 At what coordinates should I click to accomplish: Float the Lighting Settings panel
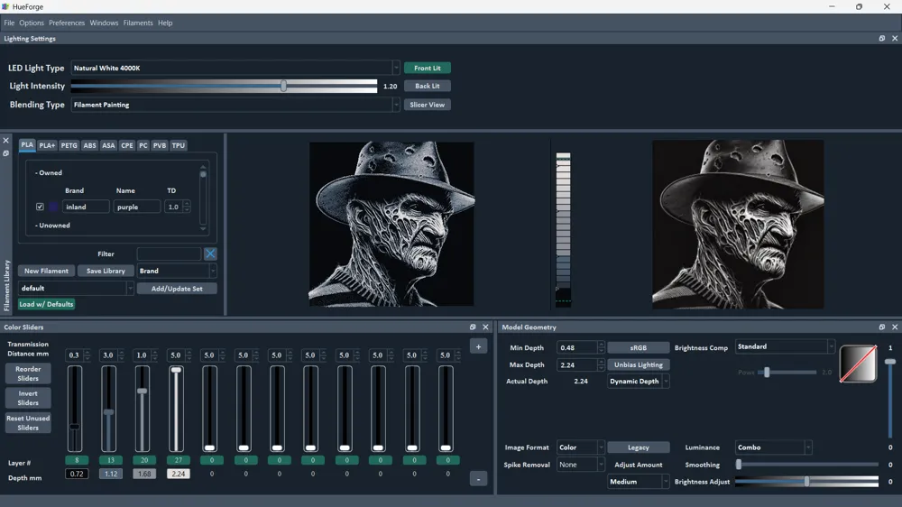(882, 39)
